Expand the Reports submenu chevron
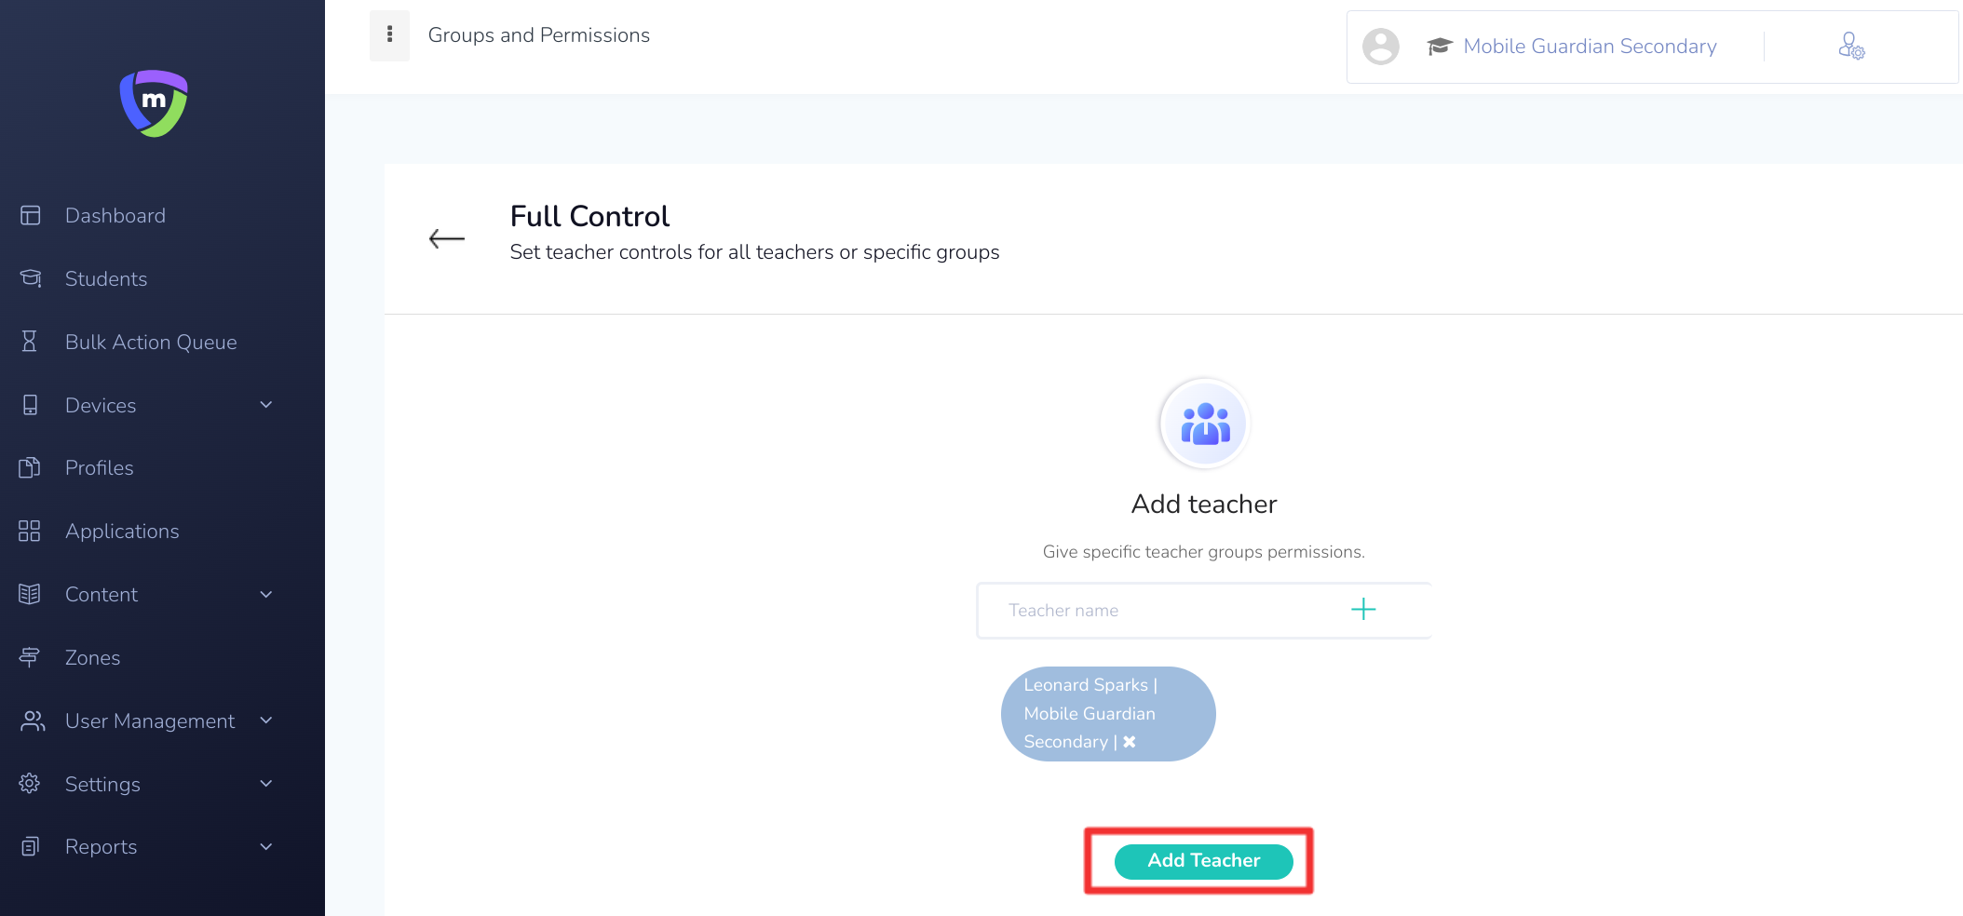 tap(266, 847)
